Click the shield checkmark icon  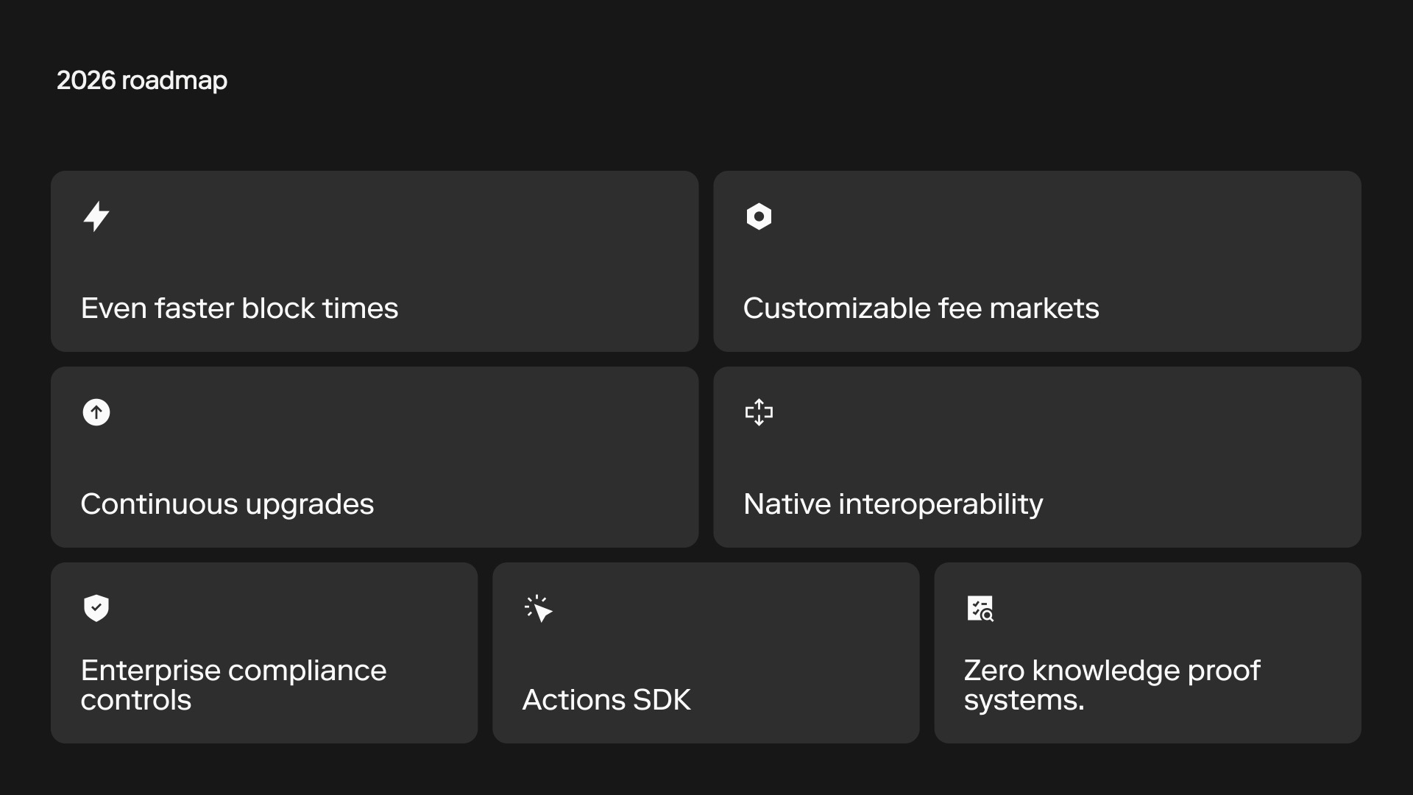(96, 608)
